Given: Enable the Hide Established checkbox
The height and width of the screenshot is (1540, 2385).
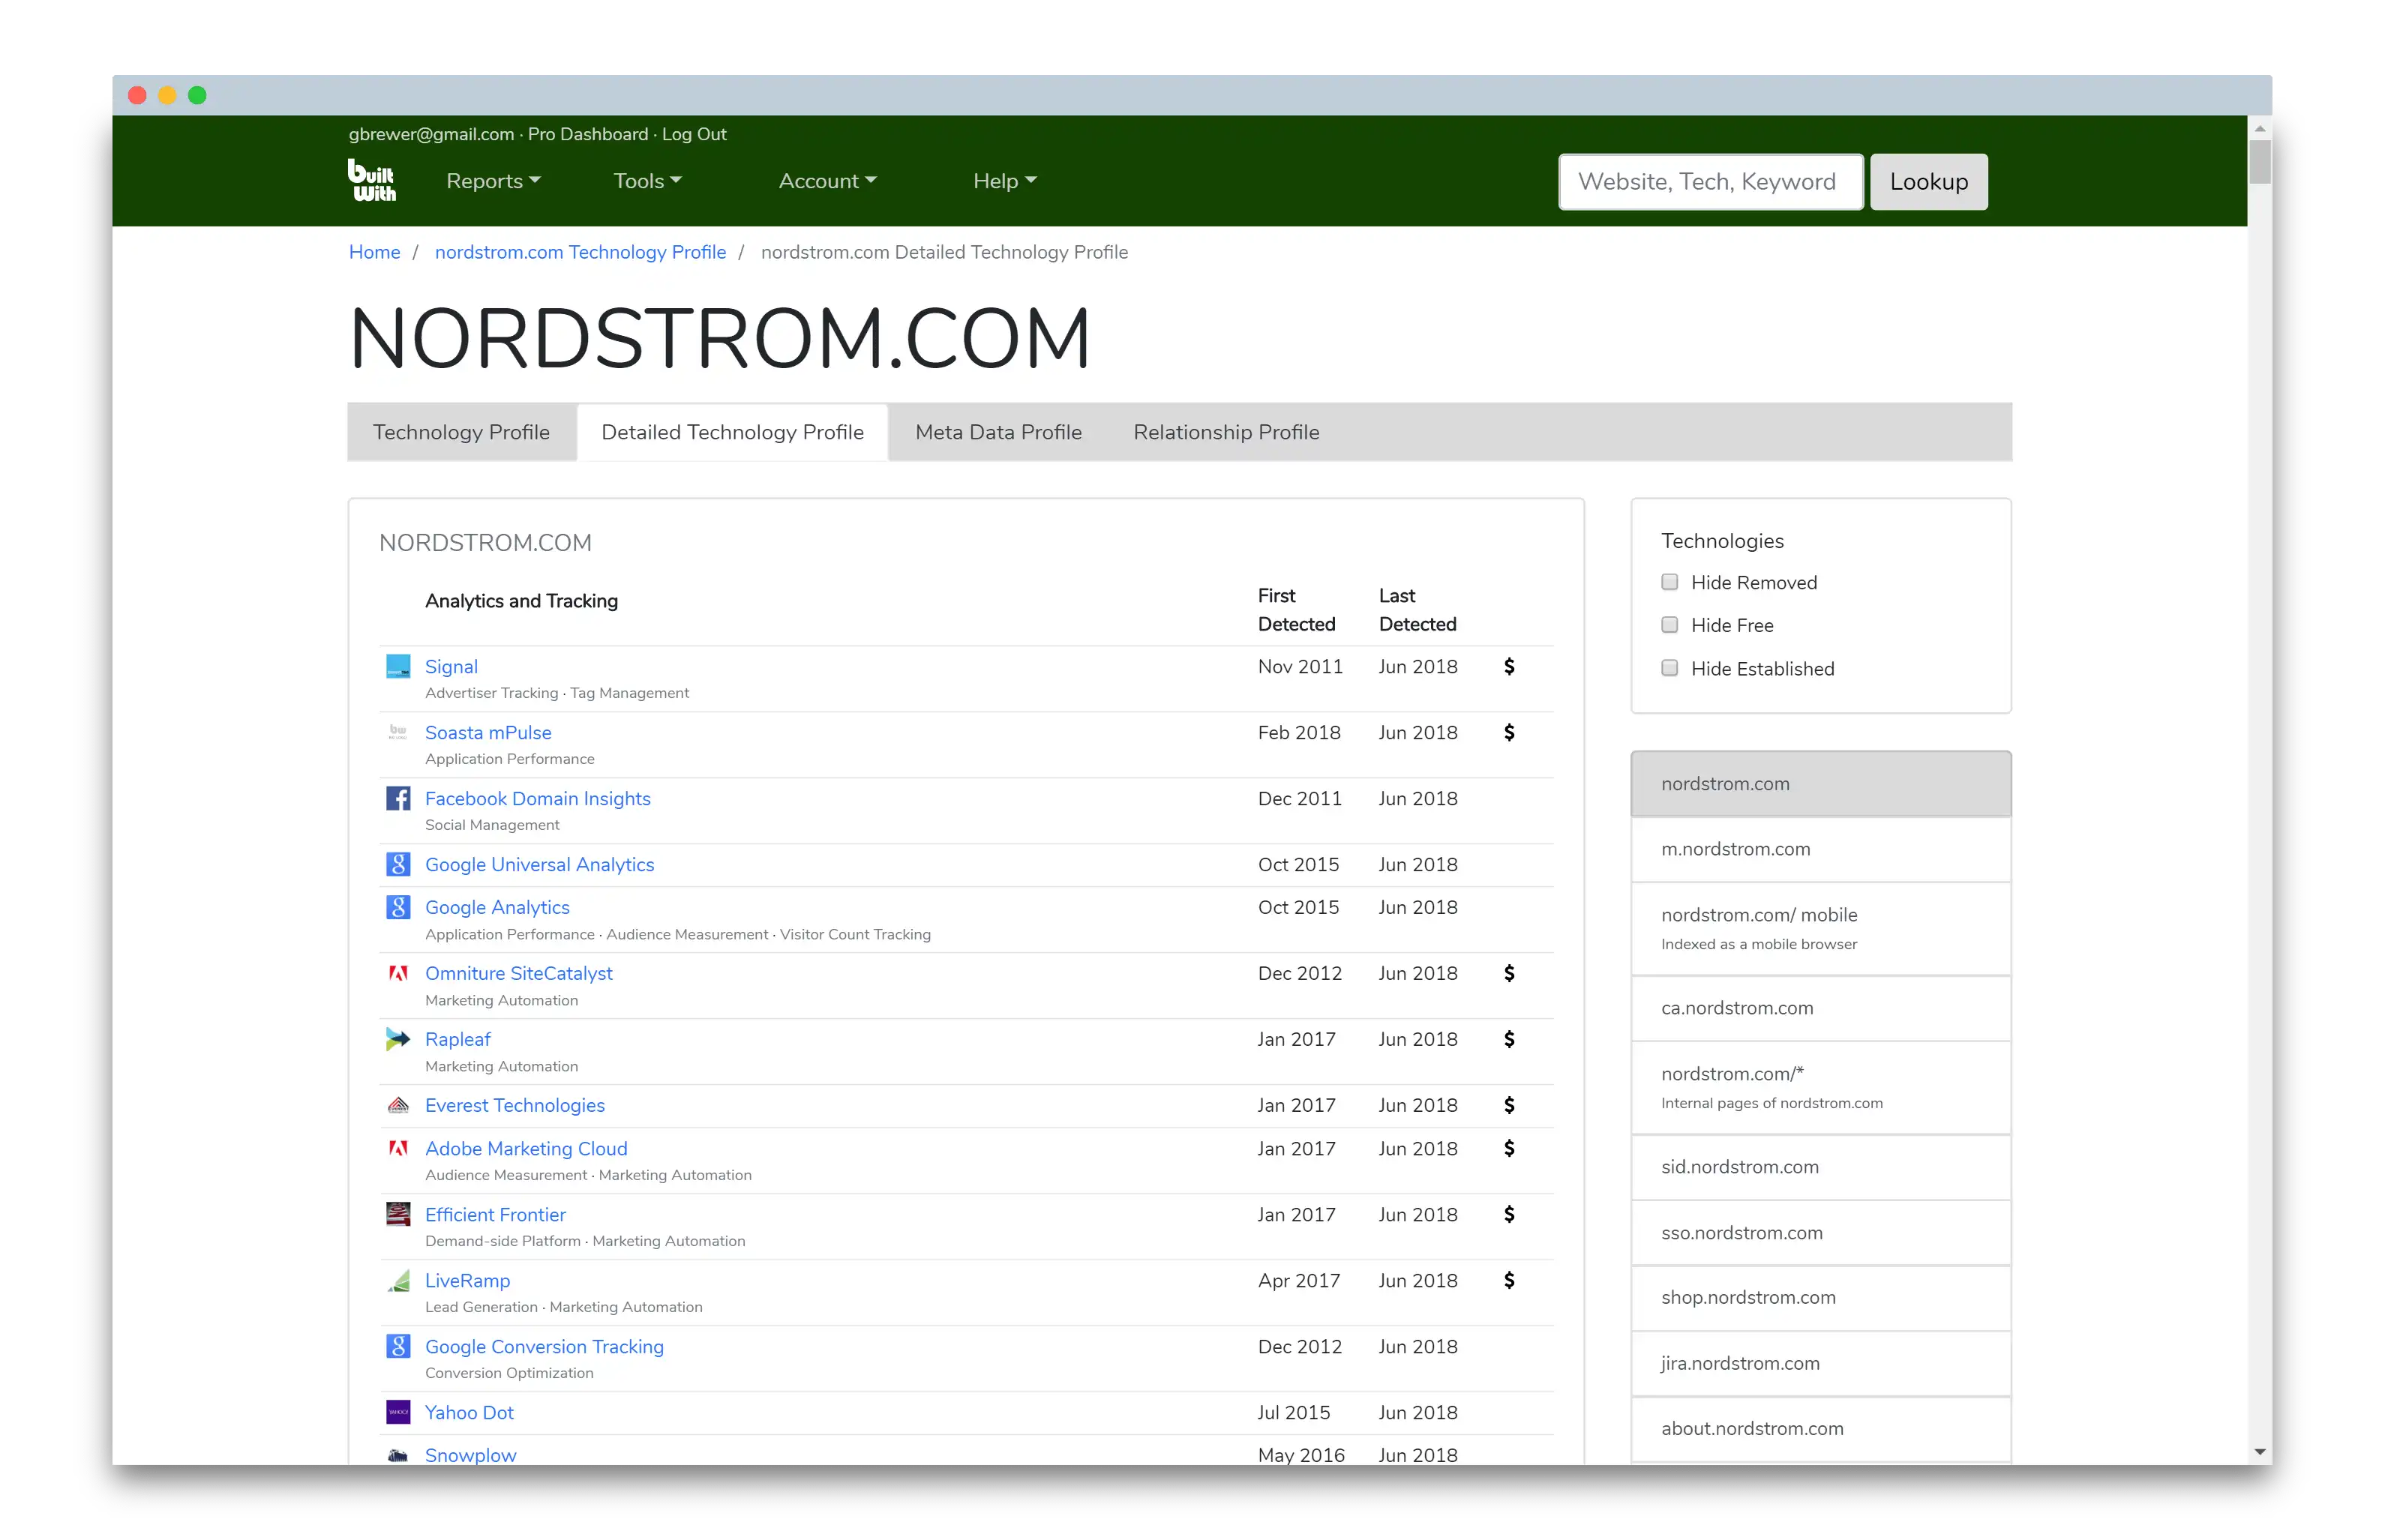Looking at the screenshot, I should click(x=1669, y=668).
